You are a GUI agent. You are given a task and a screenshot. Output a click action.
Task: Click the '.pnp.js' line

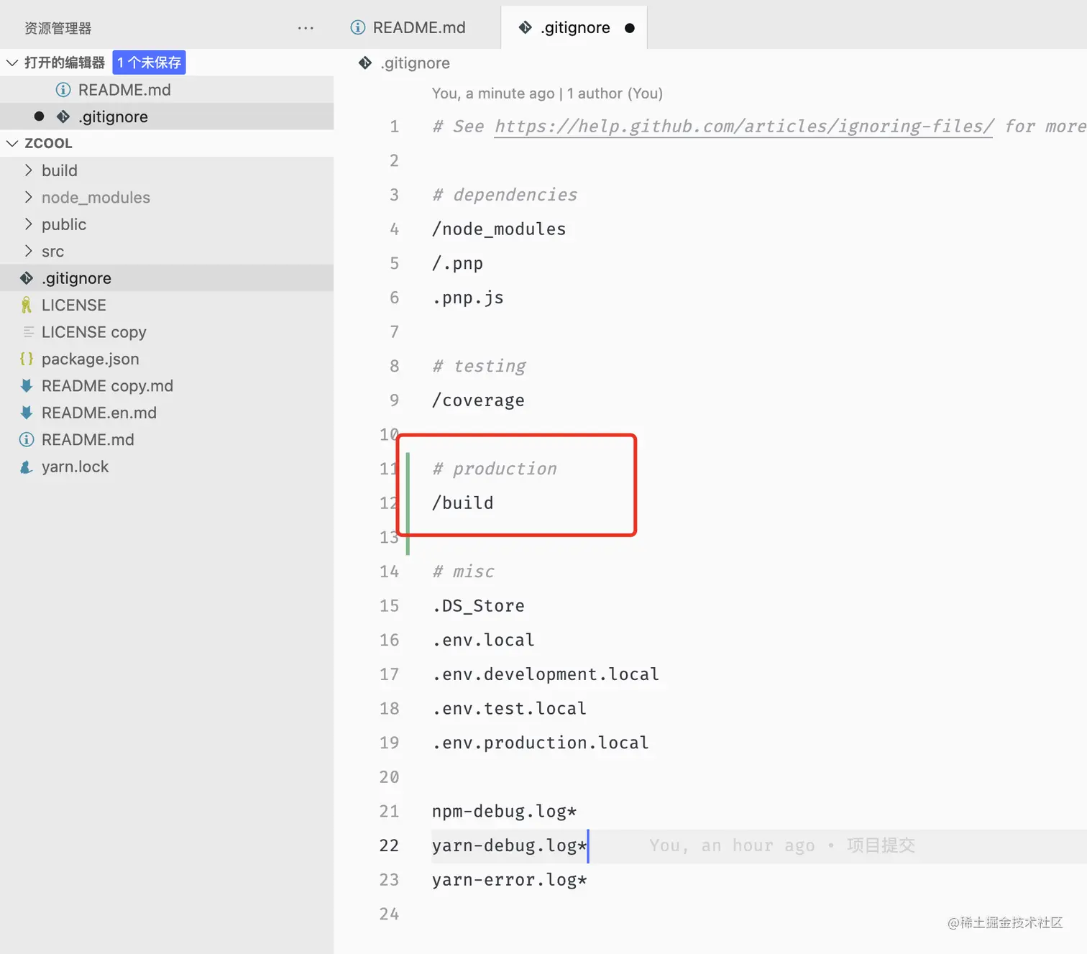(468, 298)
